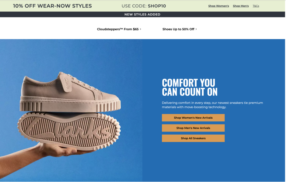Click the 10% OFF WEAR-NOW STYLES headline
Image resolution: width=286 pixels, height=182 pixels.
(x=52, y=6)
